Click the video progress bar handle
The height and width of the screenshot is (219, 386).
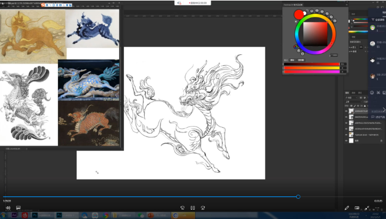click(298, 196)
